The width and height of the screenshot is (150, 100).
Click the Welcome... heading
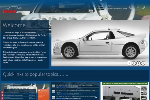click(x=16, y=25)
